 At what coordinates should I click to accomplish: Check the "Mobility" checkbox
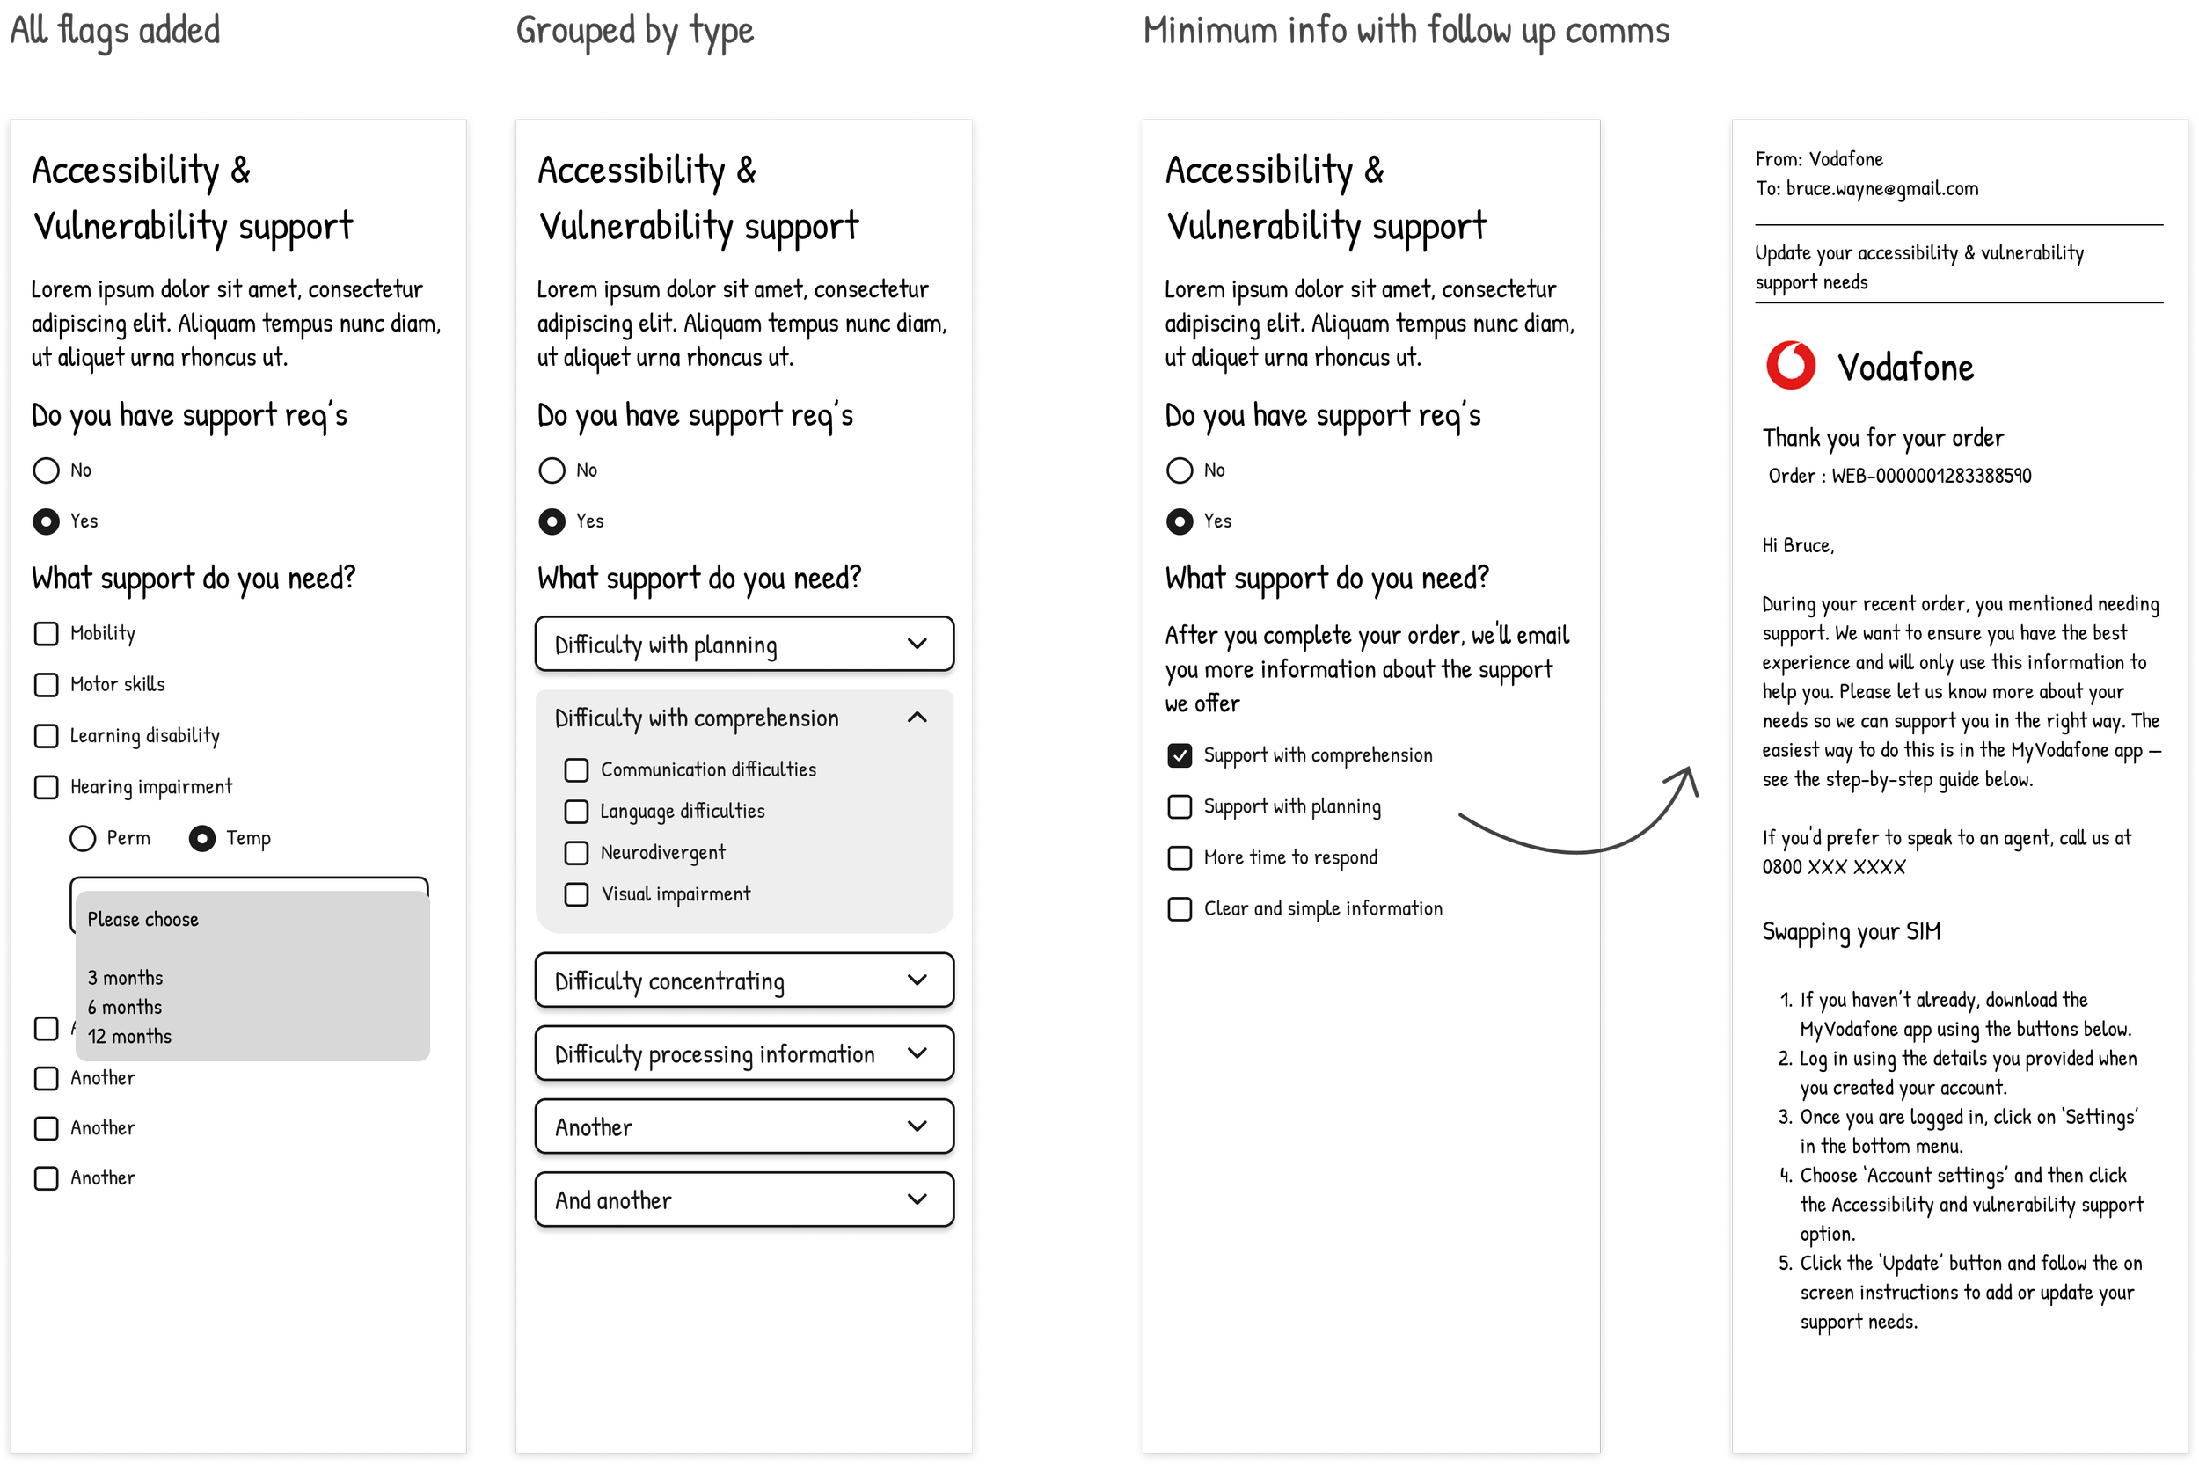[45, 633]
